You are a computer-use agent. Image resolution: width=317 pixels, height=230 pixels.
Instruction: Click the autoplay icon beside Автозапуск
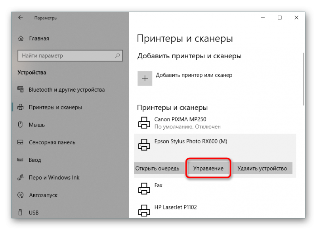click(x=21, y=195)
